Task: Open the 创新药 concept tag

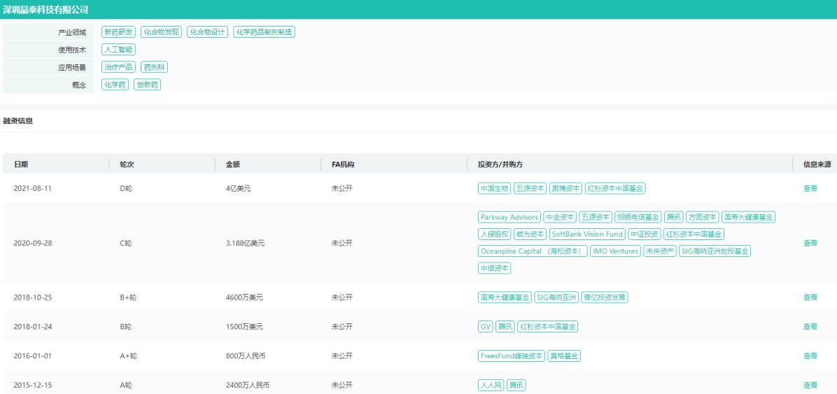Action: click(147, 85)
